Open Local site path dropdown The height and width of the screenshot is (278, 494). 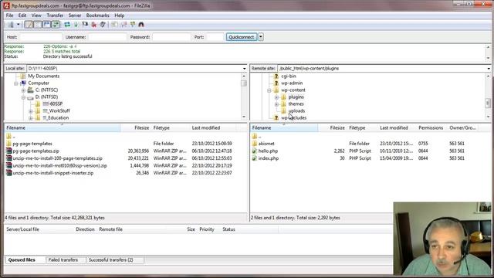(x=244, y=69)
